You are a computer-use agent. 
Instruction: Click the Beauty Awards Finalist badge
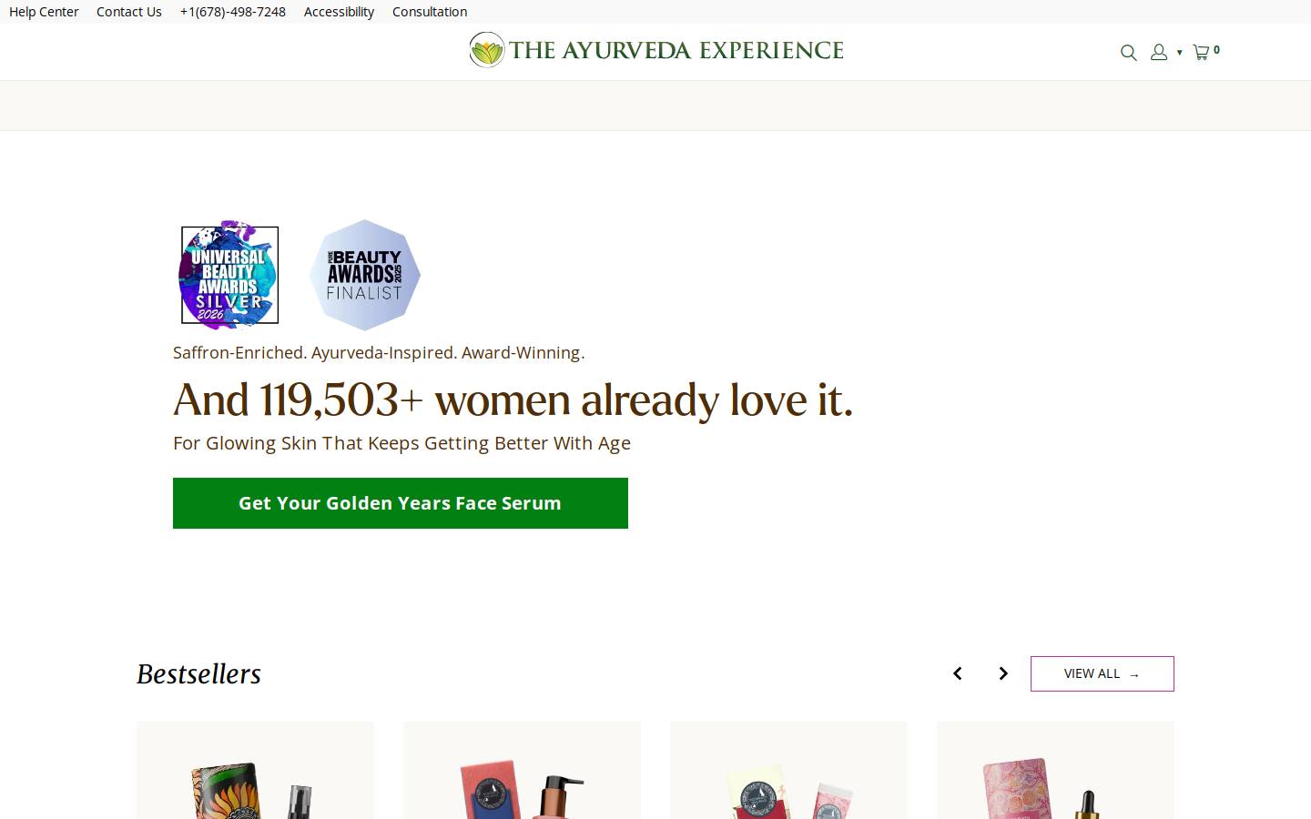point(364,275)
